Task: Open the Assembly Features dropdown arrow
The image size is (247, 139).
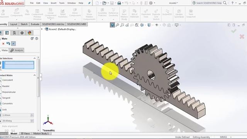Action: pos(102,20)
